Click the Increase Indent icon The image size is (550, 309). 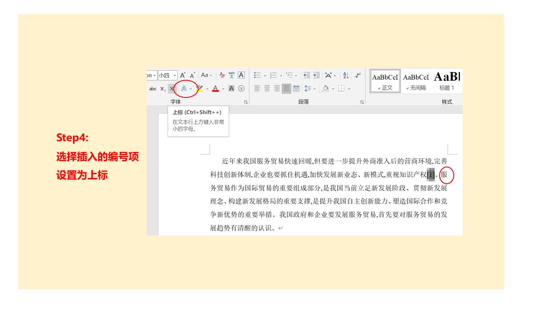pos(316,75)
